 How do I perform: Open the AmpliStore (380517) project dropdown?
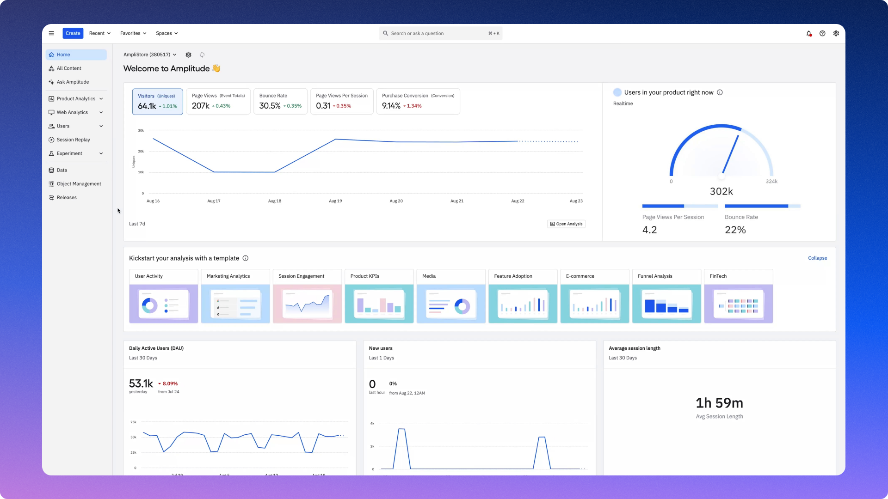point(150,55)
